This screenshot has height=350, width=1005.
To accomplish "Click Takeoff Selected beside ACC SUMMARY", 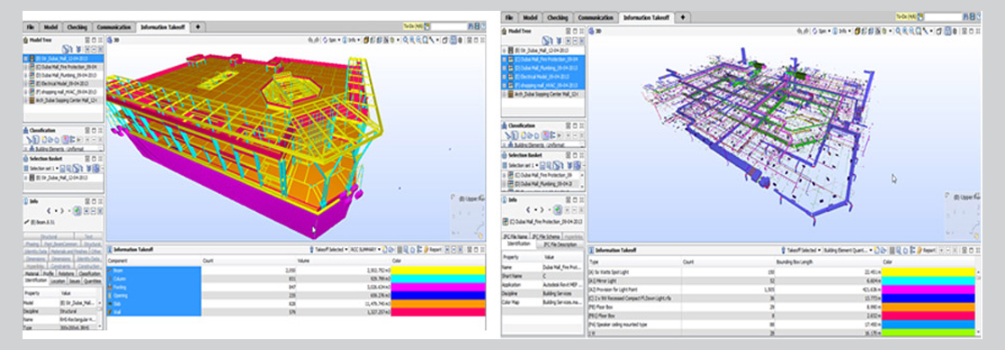I will pos(329,249).
